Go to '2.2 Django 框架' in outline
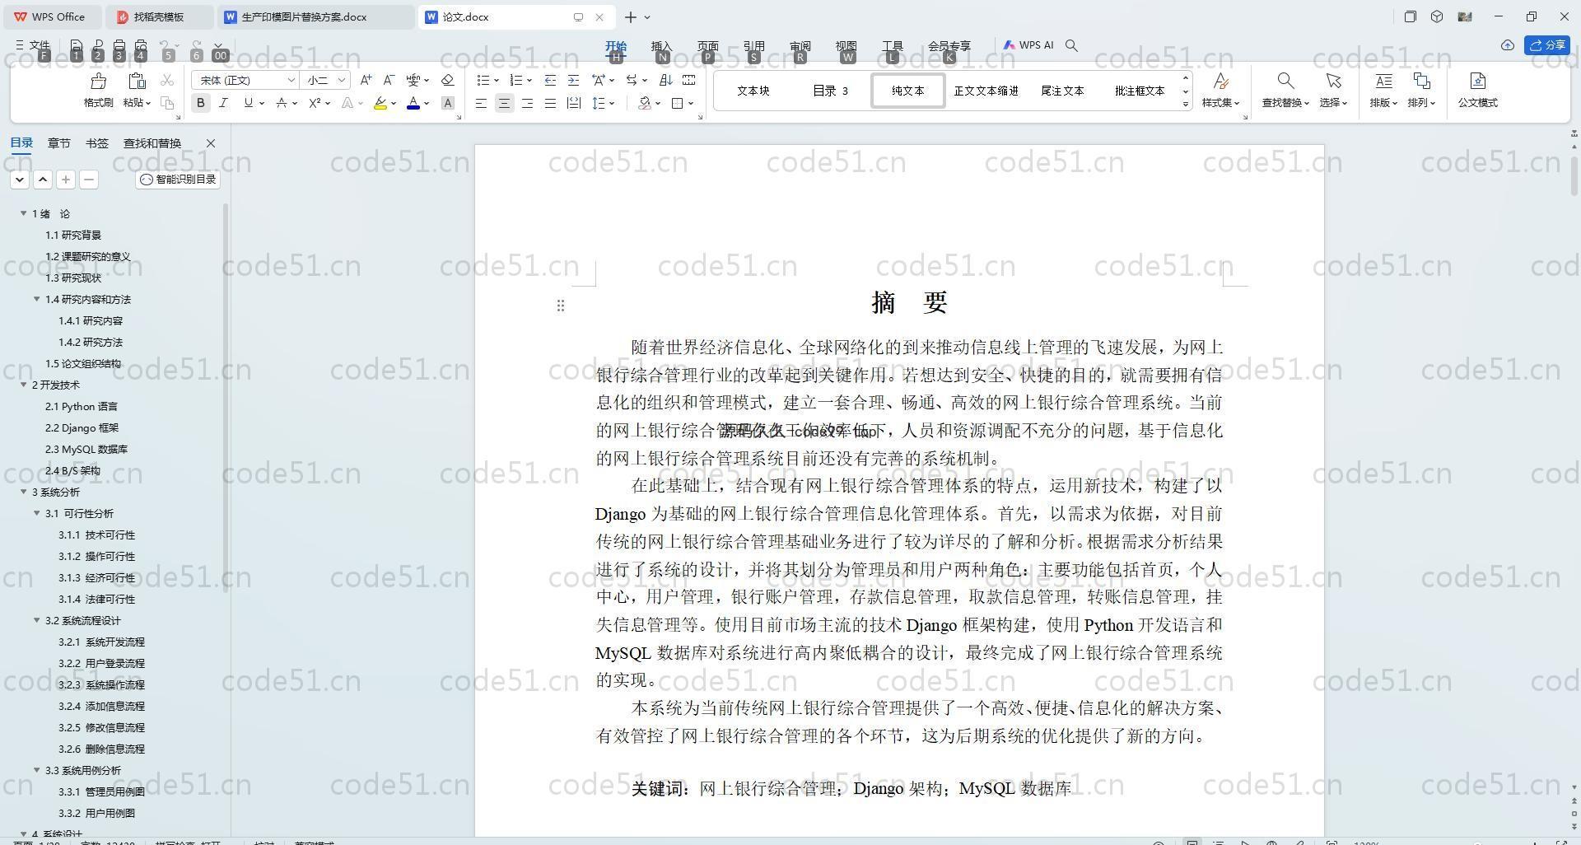This screenshot has width=1581, height=845. 82,427
